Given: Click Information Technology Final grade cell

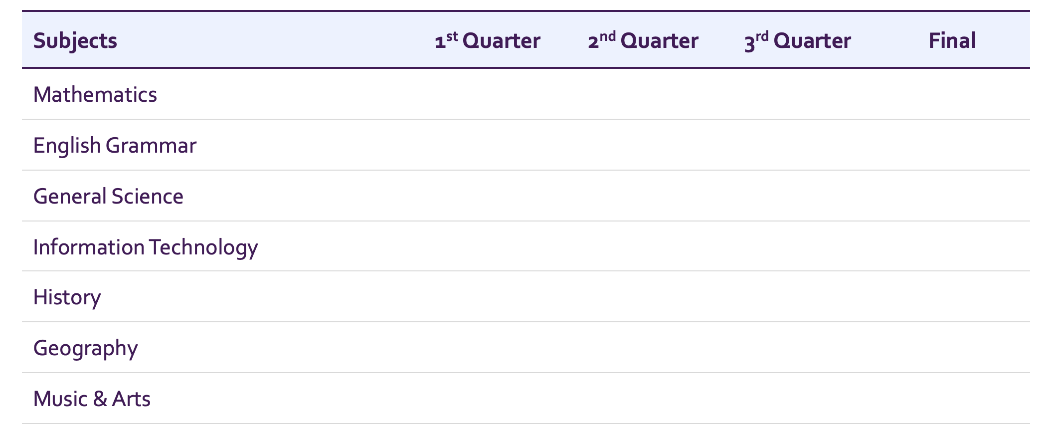Looking at the screenshot, I should coord(952,247).
